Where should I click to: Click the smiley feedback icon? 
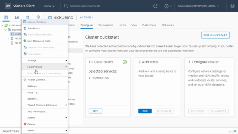[x=232, y=6]
